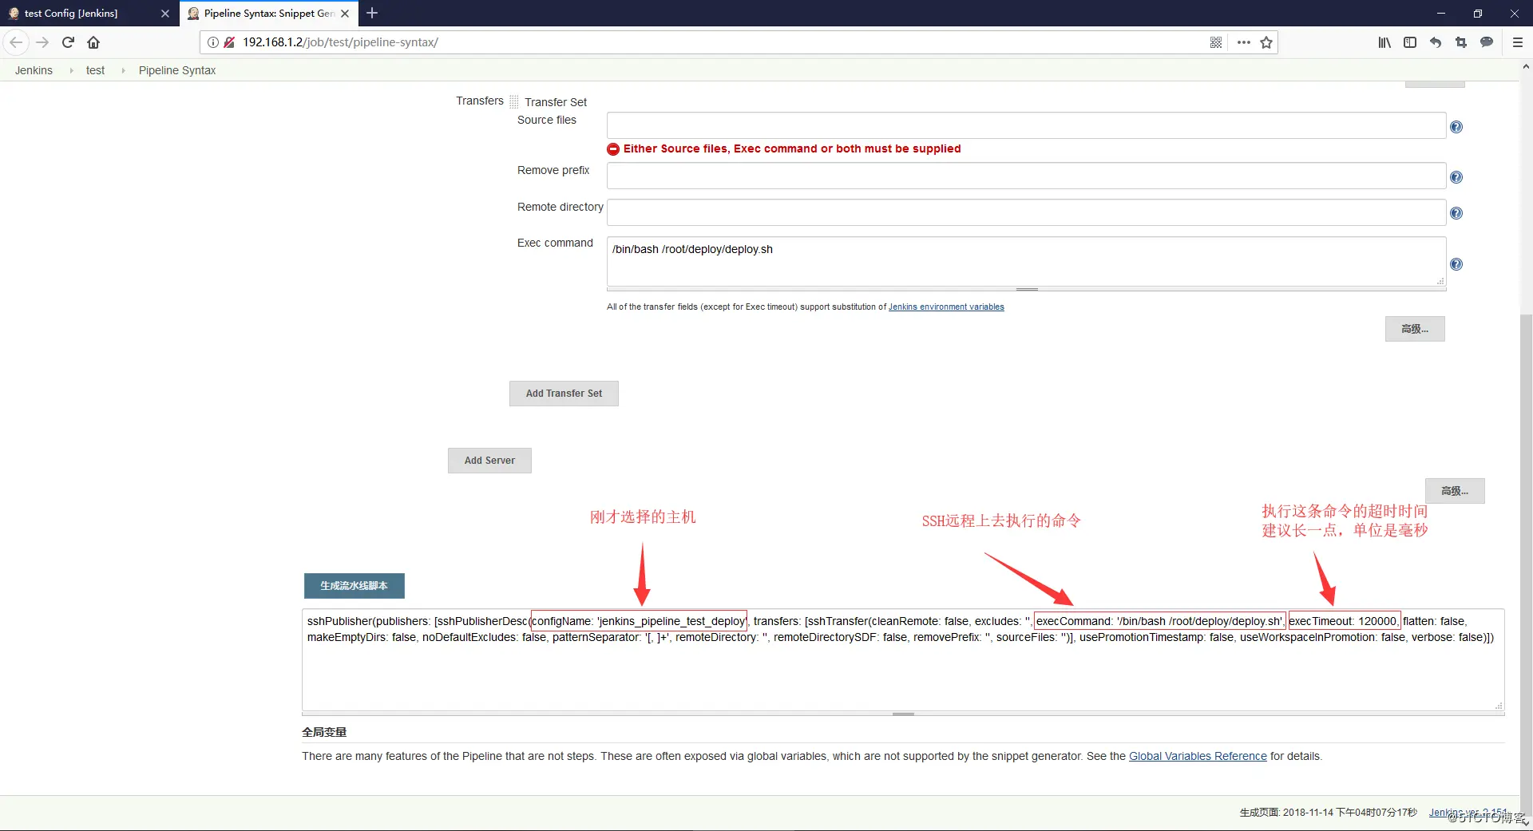Open the test breadcrumb link
Viewport: 1533px width, 831px height.
95,70
